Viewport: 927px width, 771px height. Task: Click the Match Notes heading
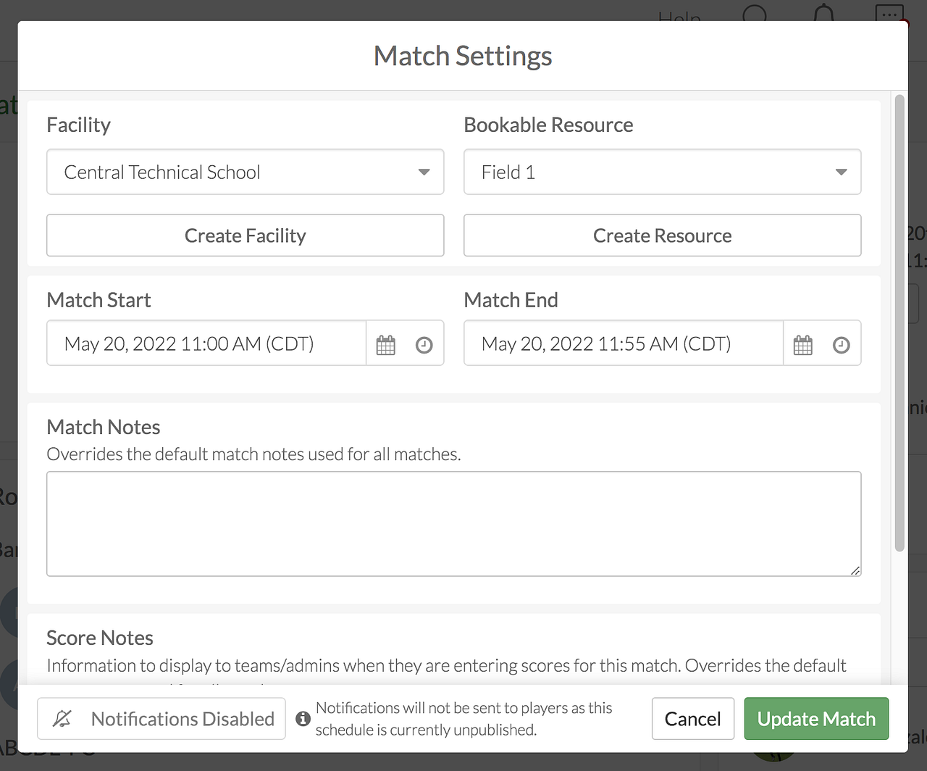coord(104,427)
